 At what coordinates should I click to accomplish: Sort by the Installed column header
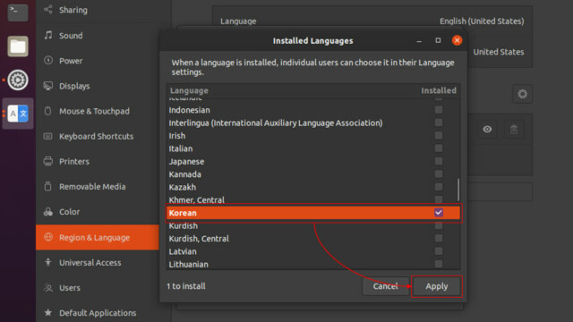439,90
